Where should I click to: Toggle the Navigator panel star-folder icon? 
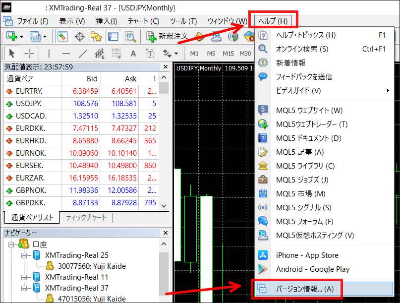click(96, 36)
